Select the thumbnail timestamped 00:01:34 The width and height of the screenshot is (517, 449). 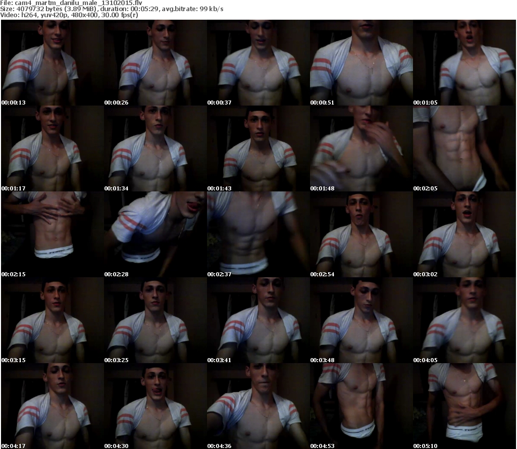tap(156, 148)
